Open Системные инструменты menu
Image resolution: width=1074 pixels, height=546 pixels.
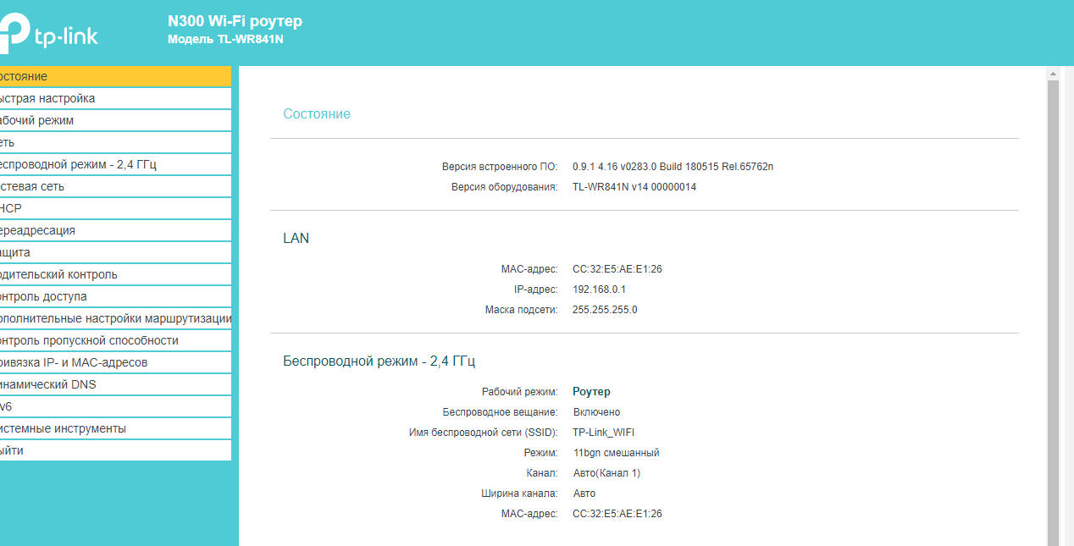(x=115, y=428)
